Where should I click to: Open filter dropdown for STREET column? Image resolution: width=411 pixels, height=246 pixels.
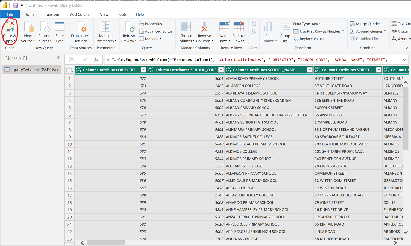point(378,70)
